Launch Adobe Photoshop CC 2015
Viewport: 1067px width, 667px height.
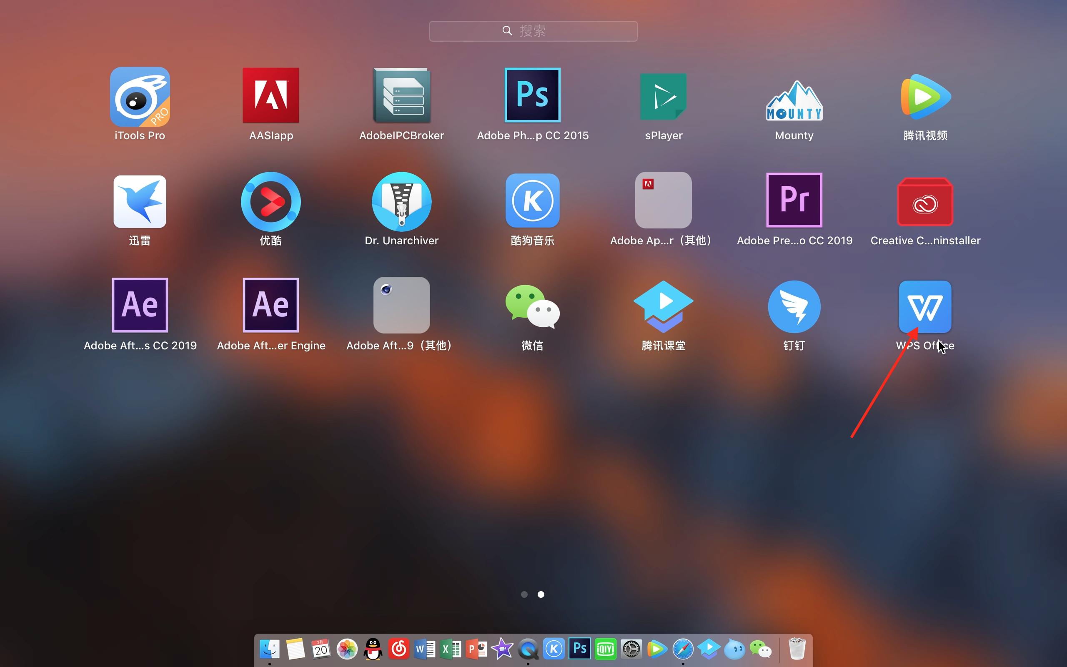click(532, 95)
